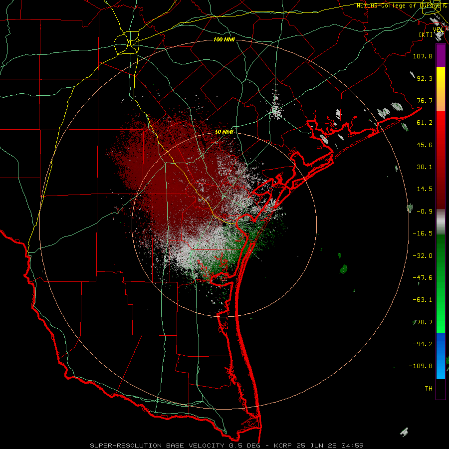
Task: Click the yellow-orange segment of the velocity scale
Action: pos(441,89)
